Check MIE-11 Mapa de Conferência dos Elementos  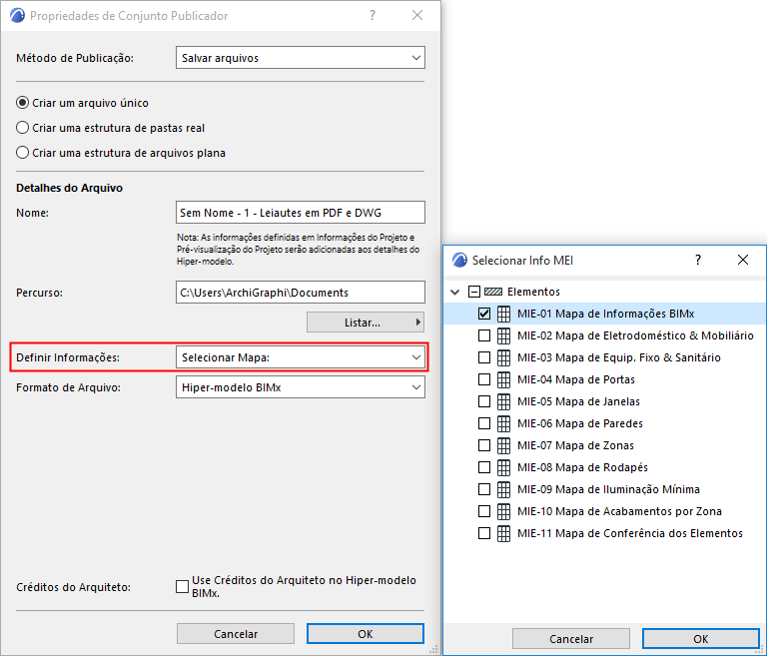484,534
